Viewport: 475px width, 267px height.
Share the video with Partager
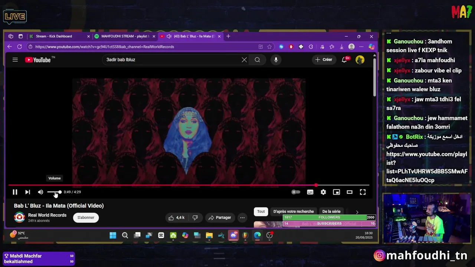220,218
